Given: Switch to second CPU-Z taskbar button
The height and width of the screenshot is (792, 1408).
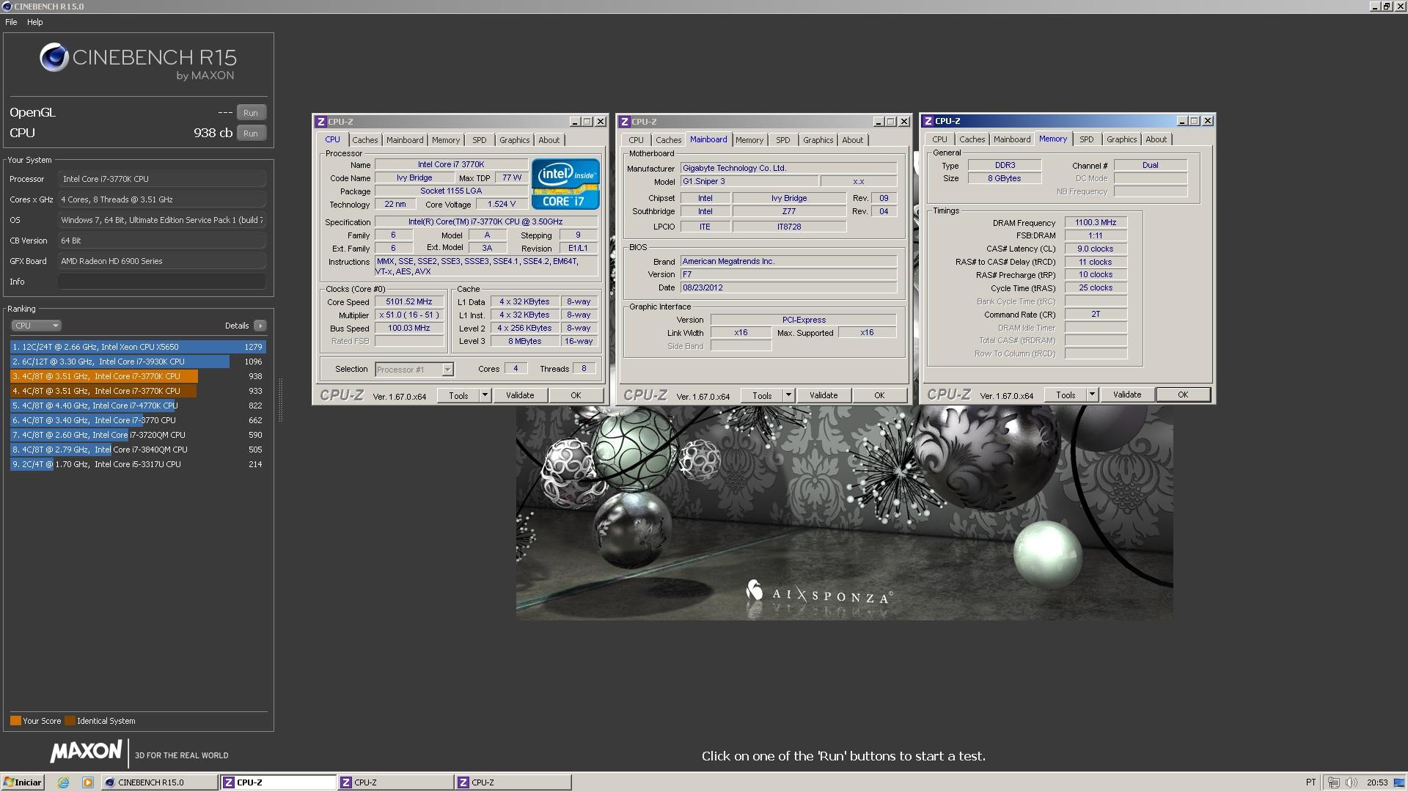Looking at the screenshot, I should pos(395,782).
